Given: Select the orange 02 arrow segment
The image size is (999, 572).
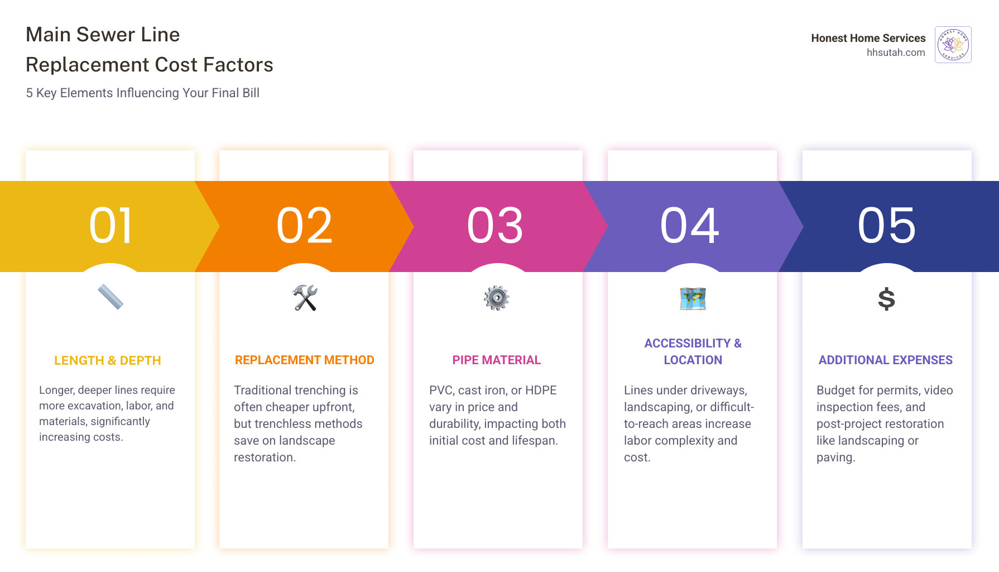Looking at the screenshot, I should coord(304,226).
